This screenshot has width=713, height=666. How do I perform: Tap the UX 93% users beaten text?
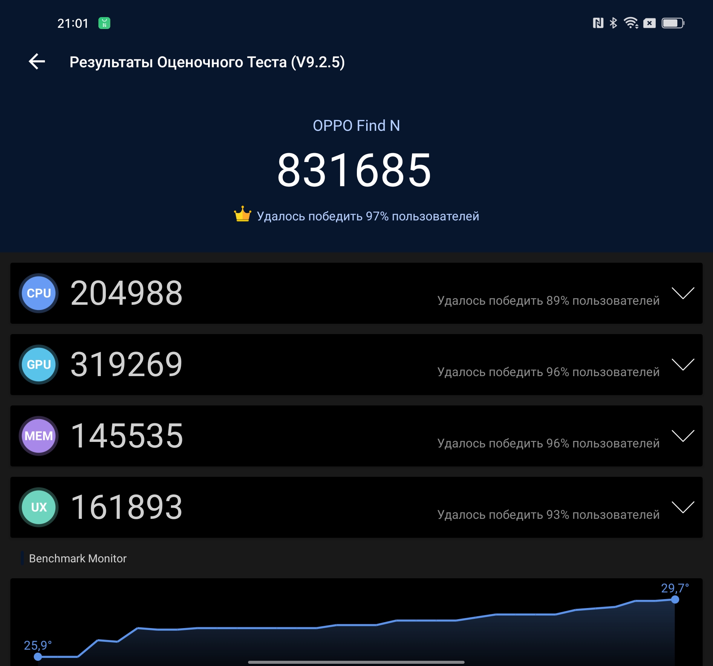pyautogui.click(x=548, y=514)
